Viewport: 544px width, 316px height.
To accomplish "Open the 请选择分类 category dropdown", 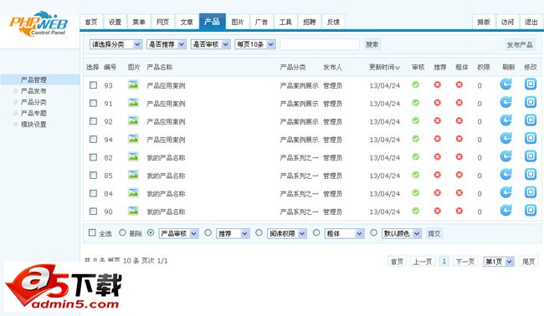I will 115,44.
